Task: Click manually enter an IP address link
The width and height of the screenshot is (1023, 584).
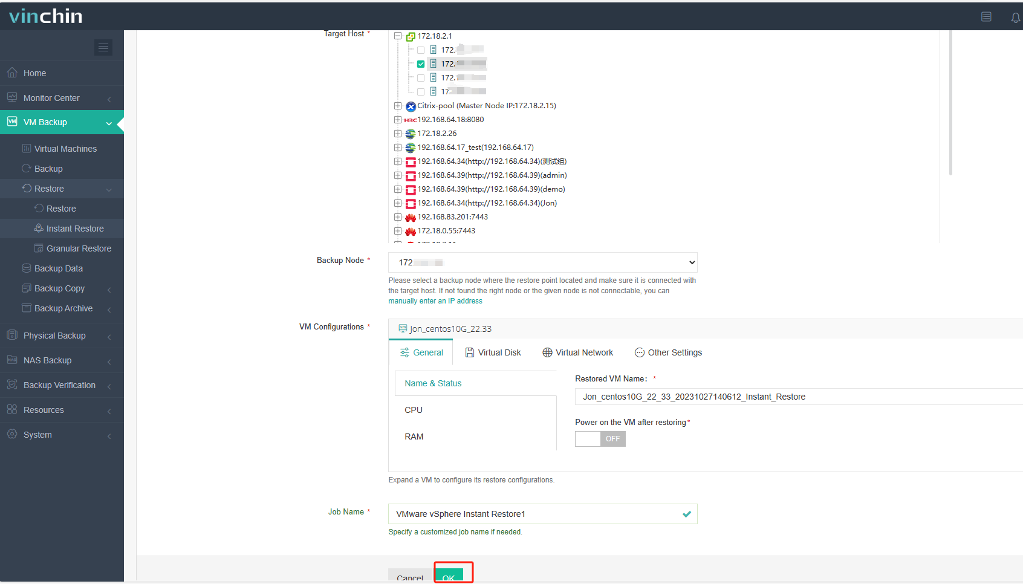Action: [x=435, y=301]
